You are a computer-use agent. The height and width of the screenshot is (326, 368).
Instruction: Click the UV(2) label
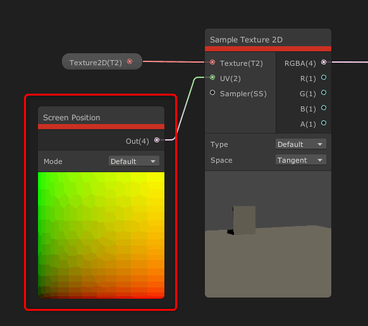tap(230, 78)
